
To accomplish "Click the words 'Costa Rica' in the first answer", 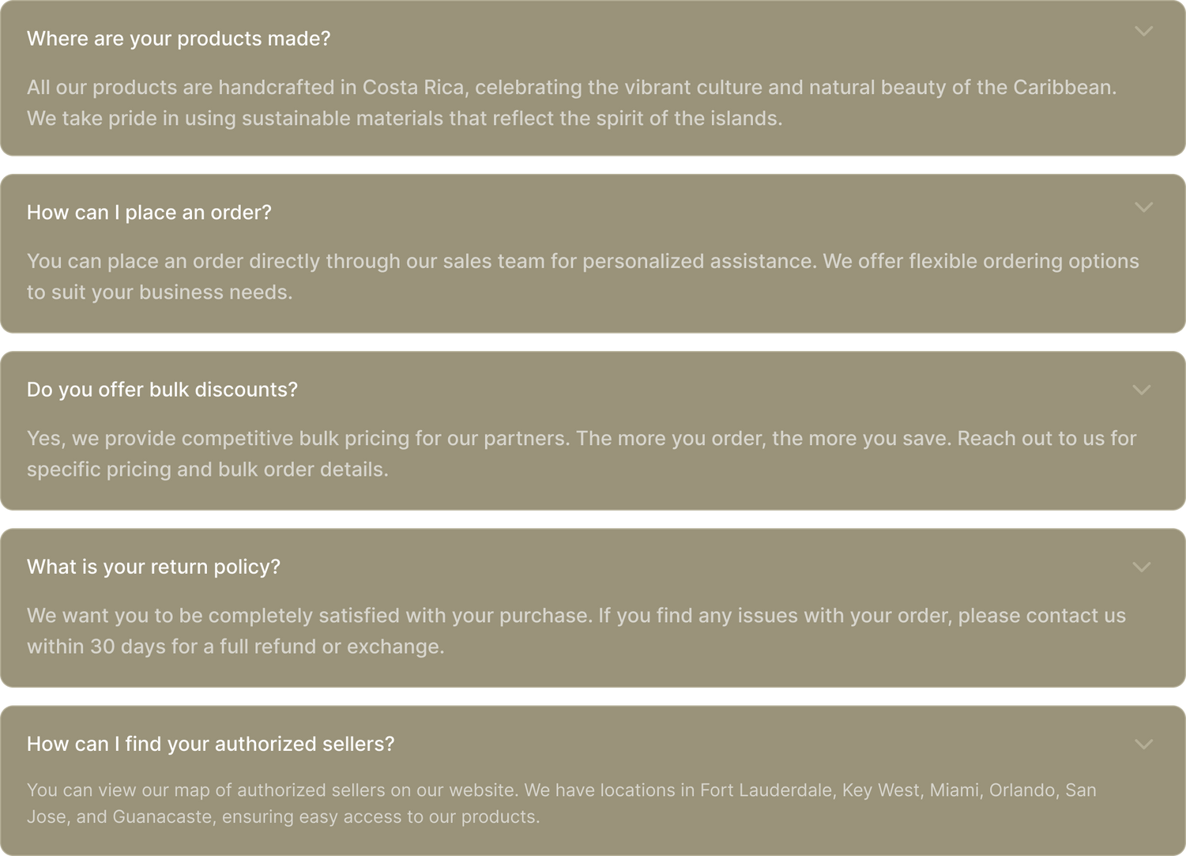I will pos(412,87).
